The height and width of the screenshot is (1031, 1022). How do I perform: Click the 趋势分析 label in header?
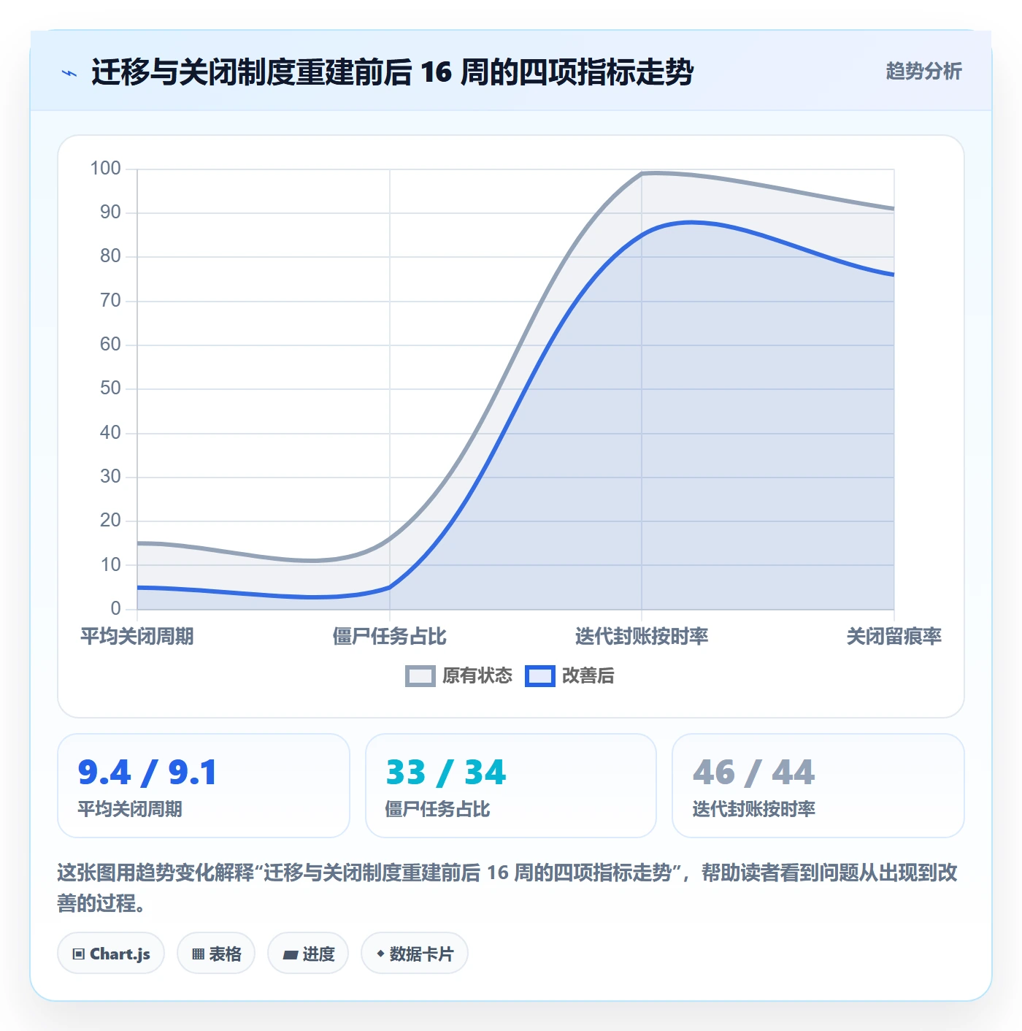pos(923,71)
